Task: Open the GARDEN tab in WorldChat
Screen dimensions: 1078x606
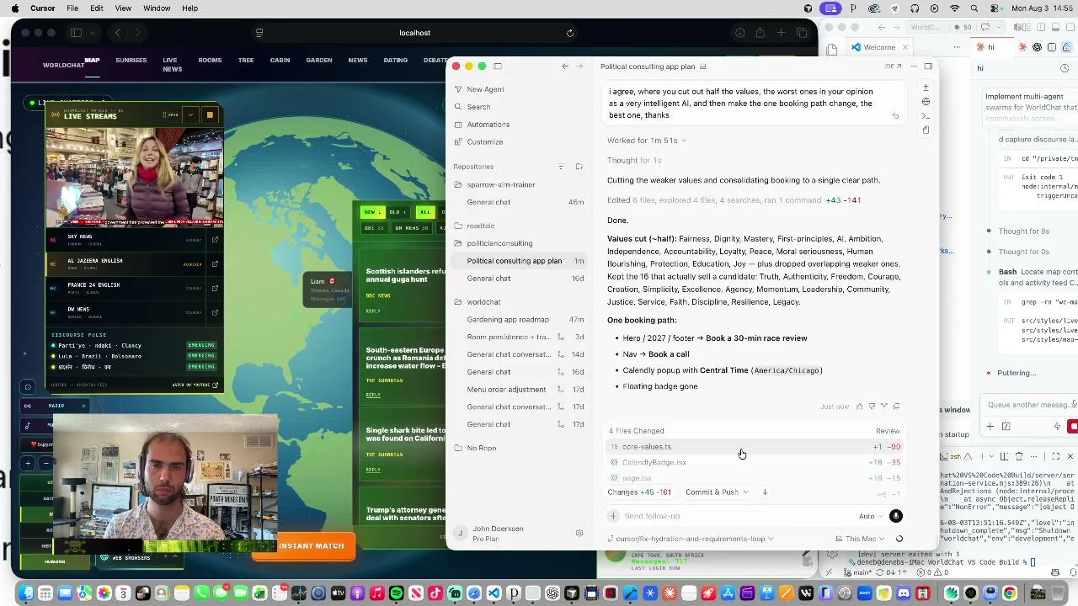Action: coord(319,61)
